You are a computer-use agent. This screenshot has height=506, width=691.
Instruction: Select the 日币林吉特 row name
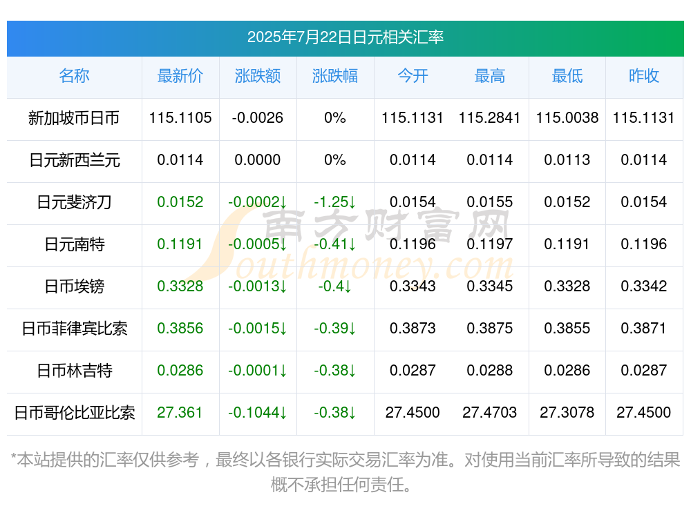click(x=74, y=371)
